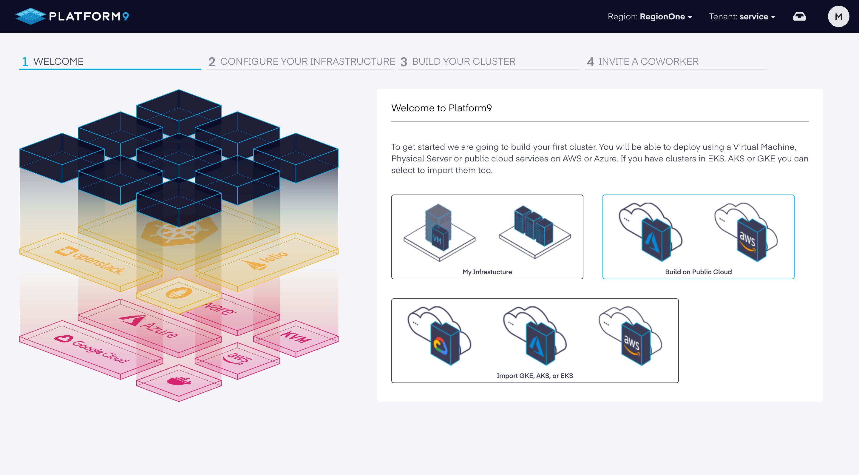Switch to Configure Your Infrastructure step
This screenshot has width=859, height=475.
click(x=307, y=61)
